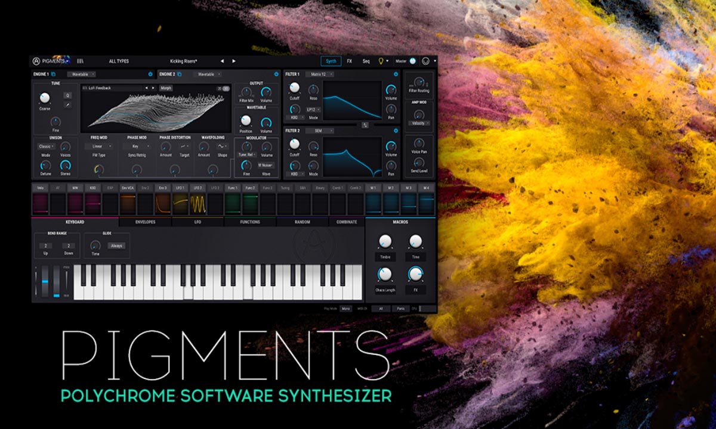Toggle the 2D/3D wavetable view switch
716x429 pixels.
pyautogui.click(x=223, y=88)
